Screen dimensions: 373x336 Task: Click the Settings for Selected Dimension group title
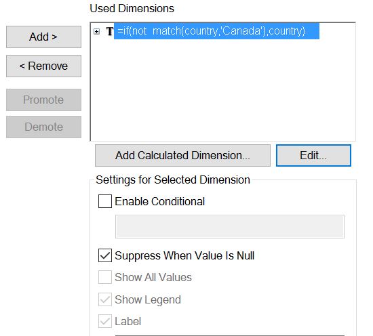[x=173, y=180]
